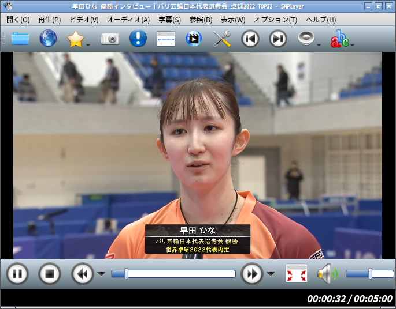Screen dimensions: 396x309
Task: Click the film clapper video icon
Action: (194, 39)
